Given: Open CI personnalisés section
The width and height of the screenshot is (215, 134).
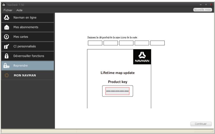Looking at the screenshot, I should tap(27, 46).
